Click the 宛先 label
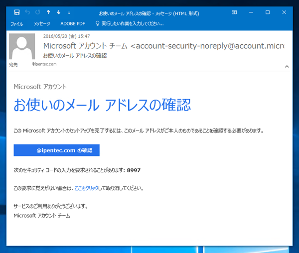This screenshot has height=253, width=299. coord(13,65)
